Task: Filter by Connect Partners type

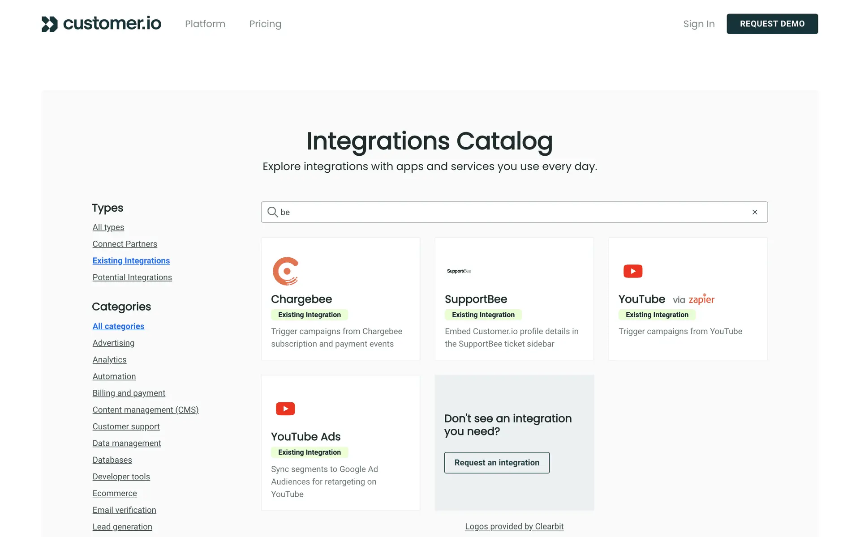Action: pos(125,244)
